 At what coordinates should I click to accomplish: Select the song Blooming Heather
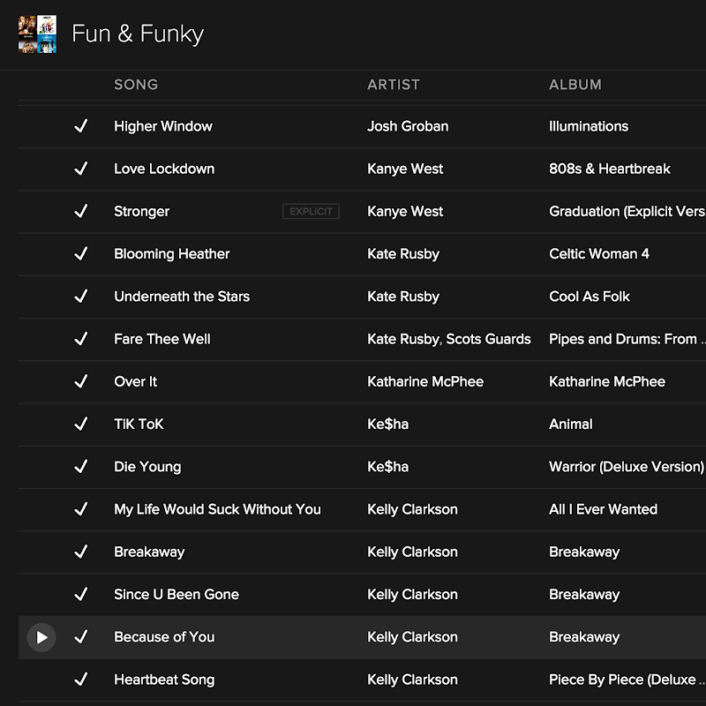[171, 253]
